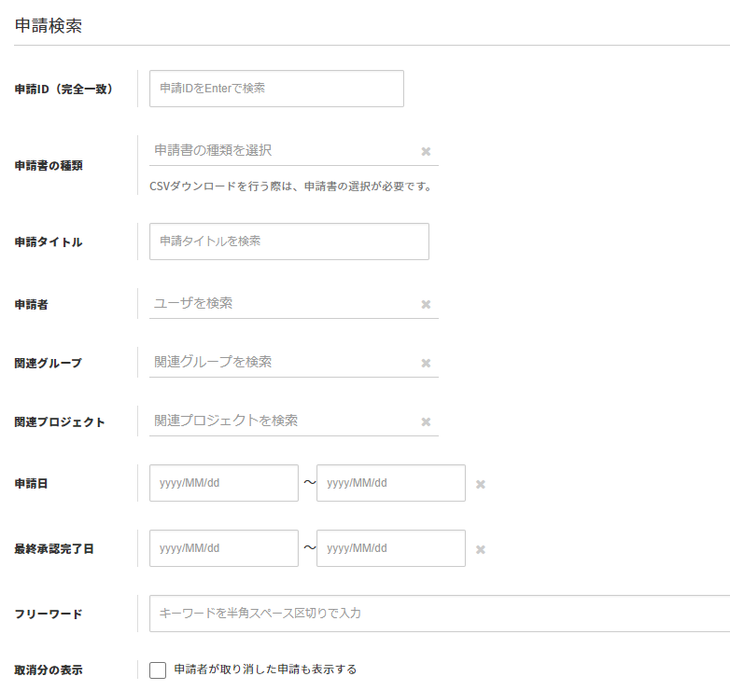Click the 申請タイトルを検索 text field
Image resolution: width=730 pixels, height=690 pixels.
point(288,241)
